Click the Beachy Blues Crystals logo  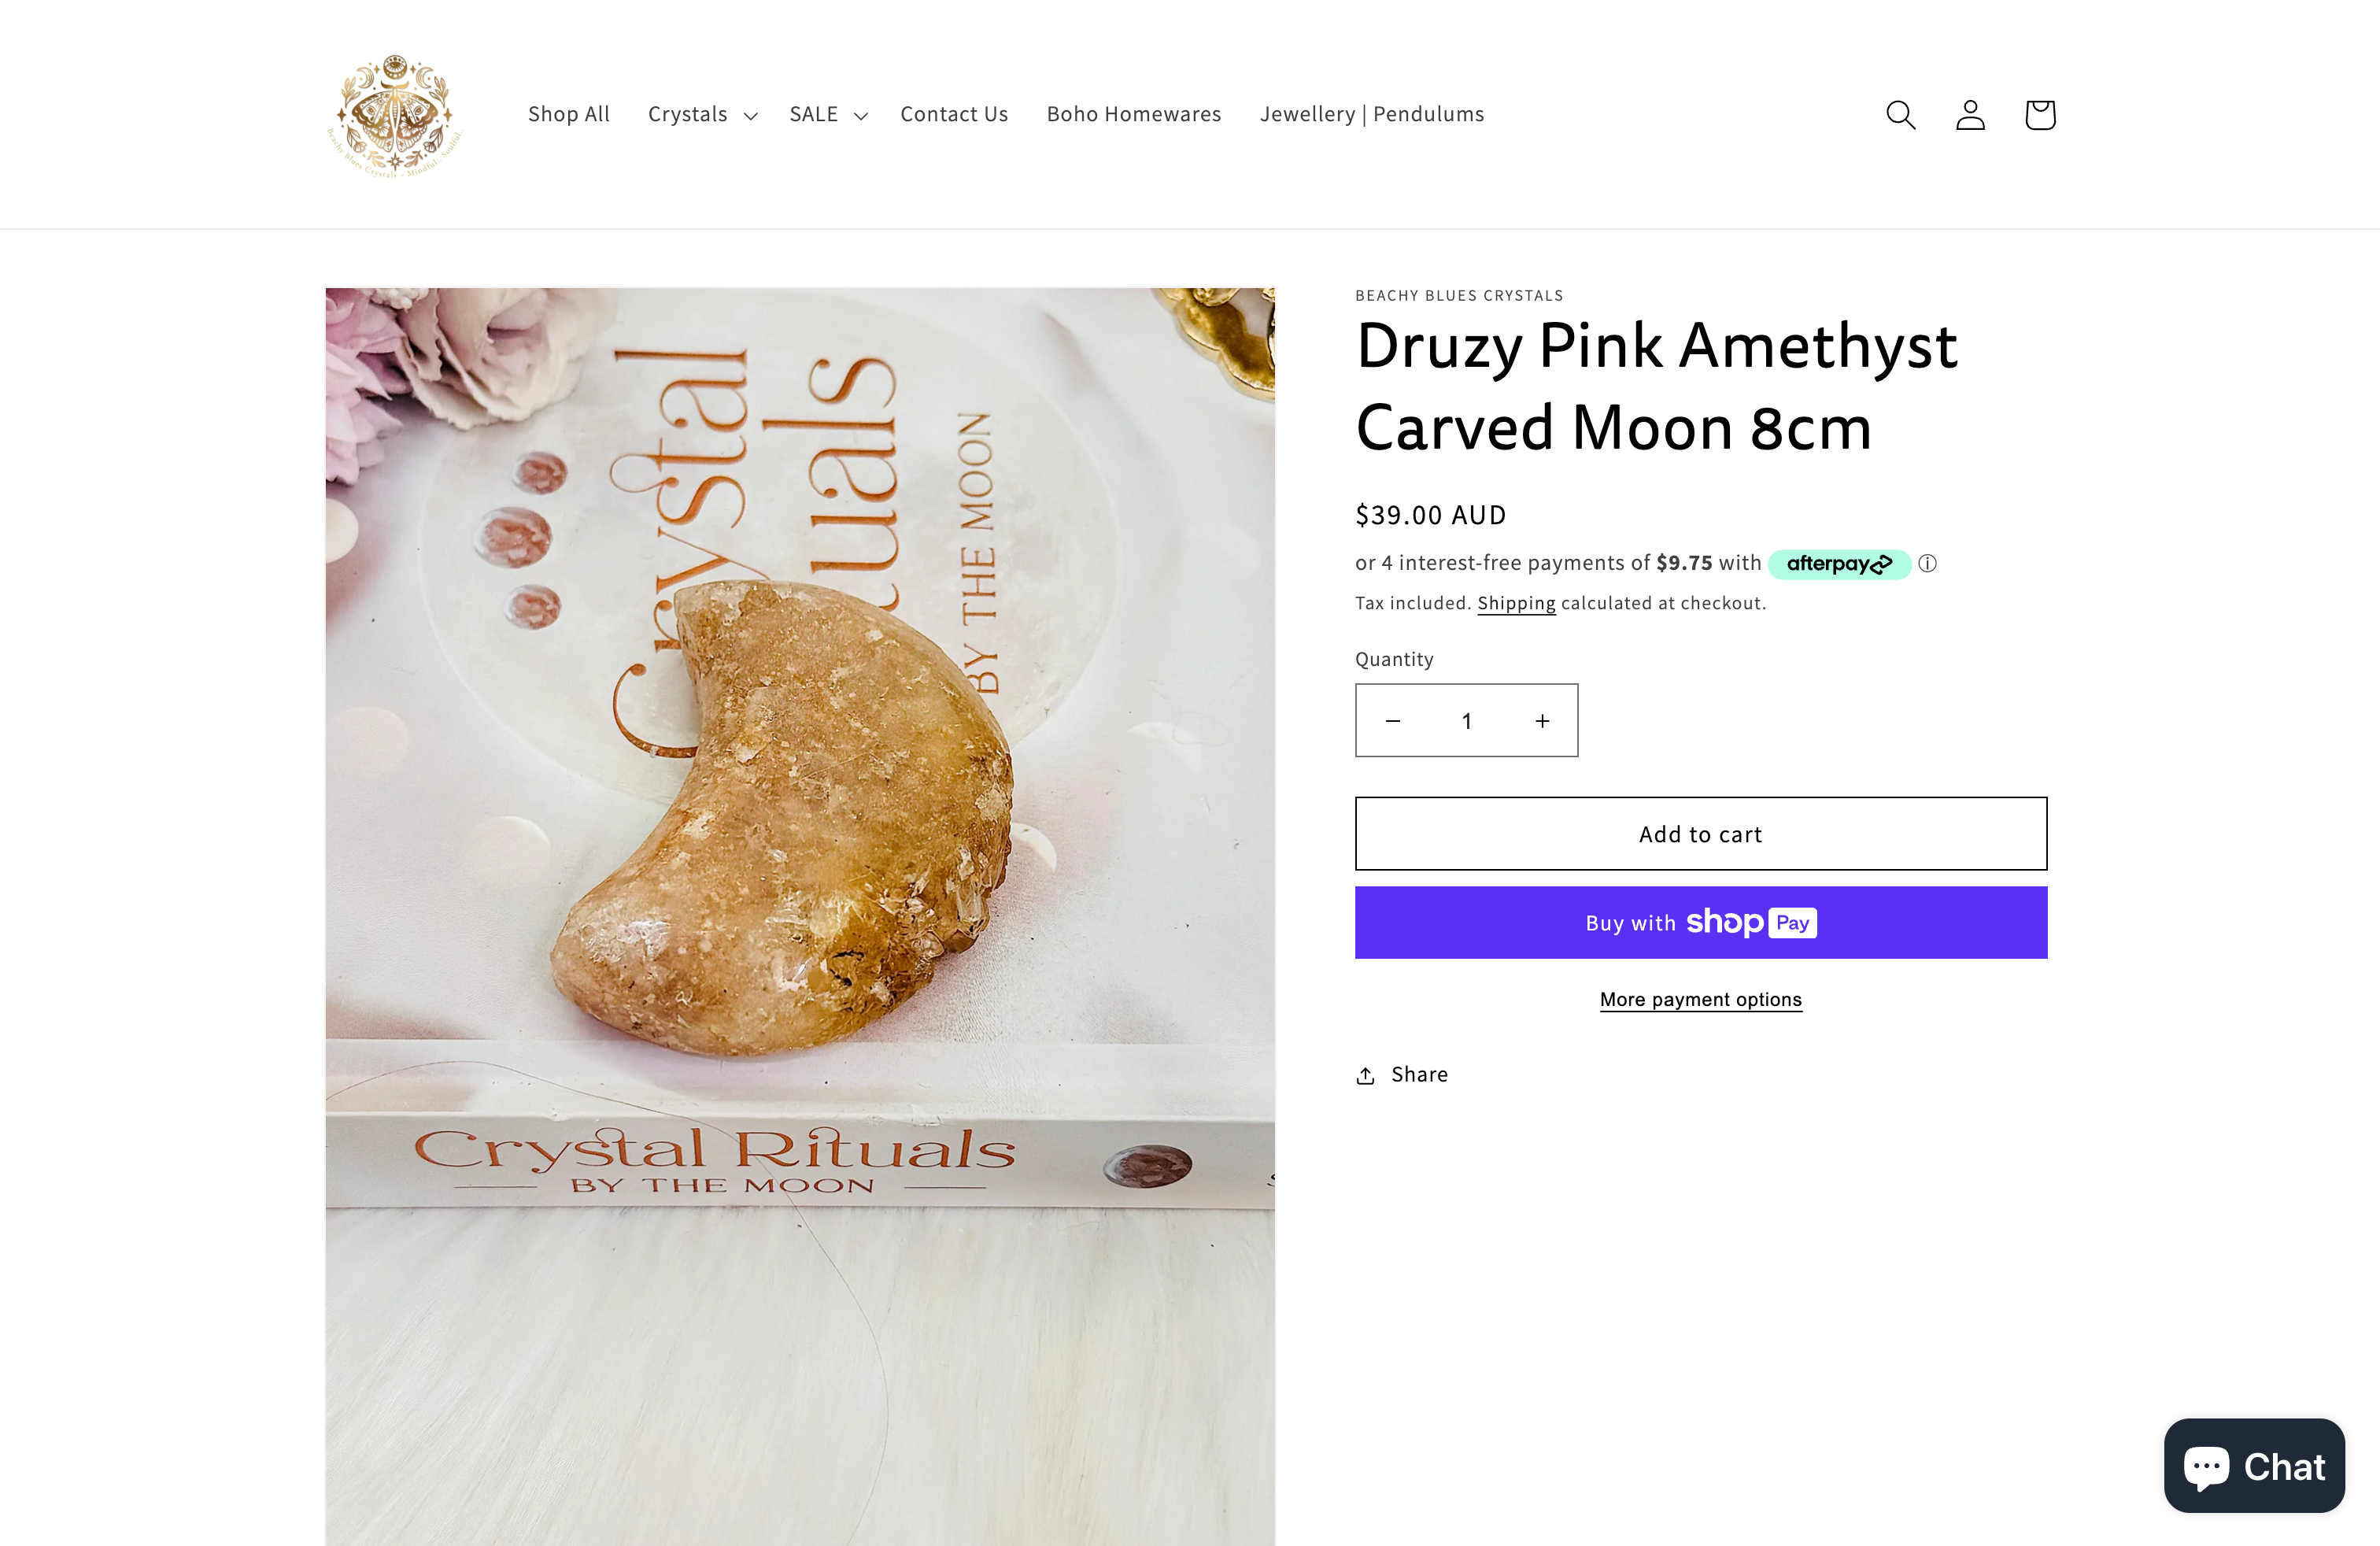[394, 113]
